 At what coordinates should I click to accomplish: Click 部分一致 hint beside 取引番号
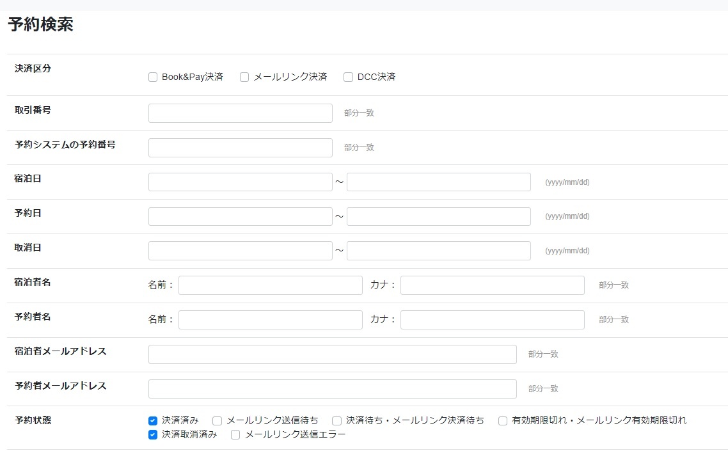(x=359, y=113)
